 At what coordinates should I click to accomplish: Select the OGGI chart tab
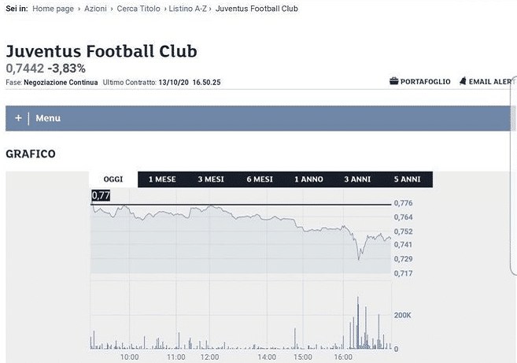tap(113, 180)
